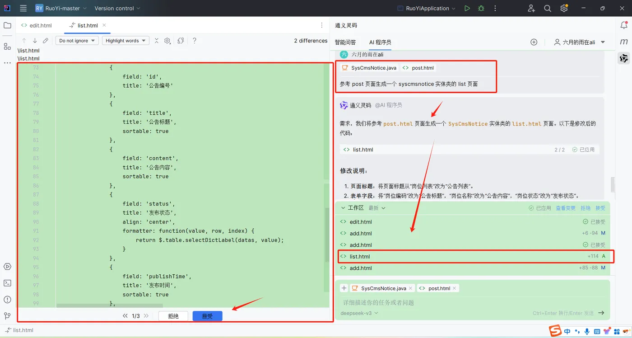Go to previous difference arrow
The height and width of the screenshot is (338, 632).
[24, 41]
